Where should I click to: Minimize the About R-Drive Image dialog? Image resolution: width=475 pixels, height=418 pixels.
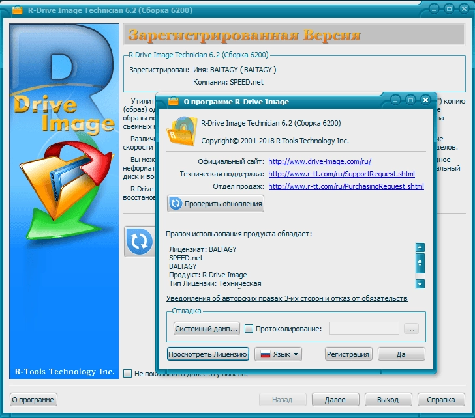[395, 100]
